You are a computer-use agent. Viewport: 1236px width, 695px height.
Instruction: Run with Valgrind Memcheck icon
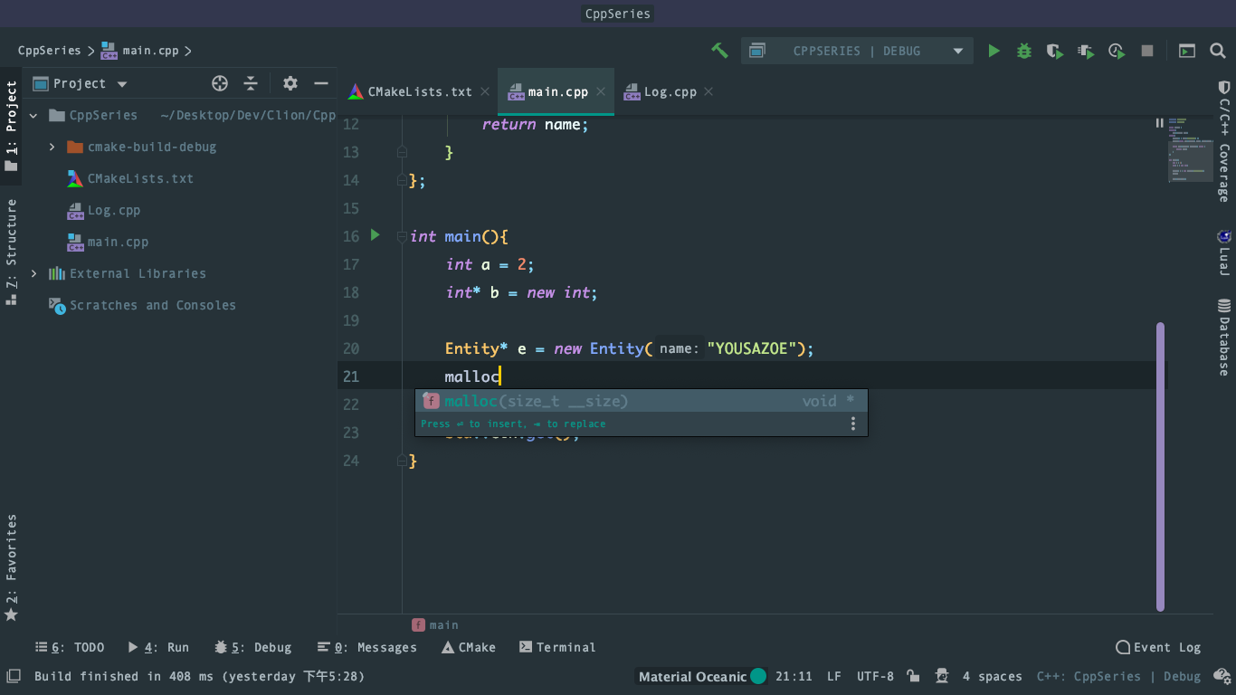pos(1086,51)
